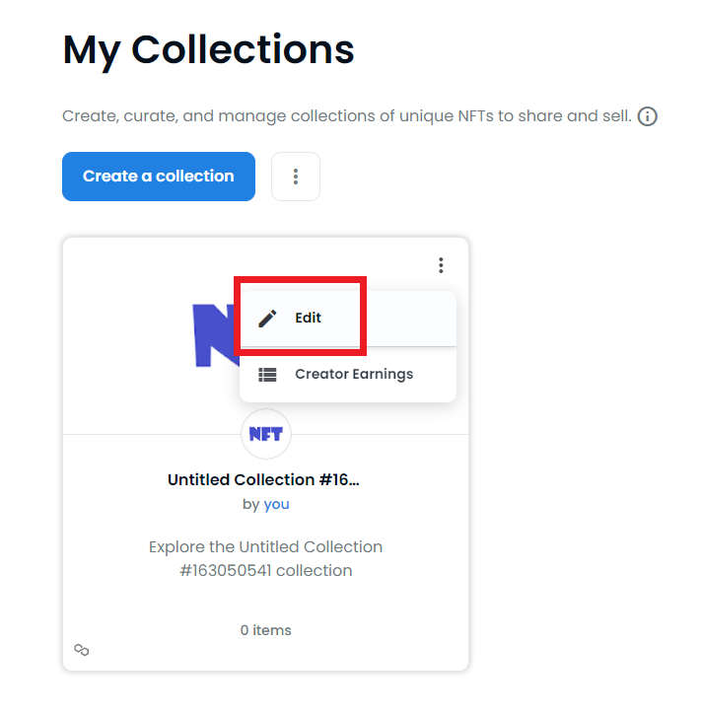Click the pencil icon next to Edit
This screenshot has width=702, height=715.
267,319
